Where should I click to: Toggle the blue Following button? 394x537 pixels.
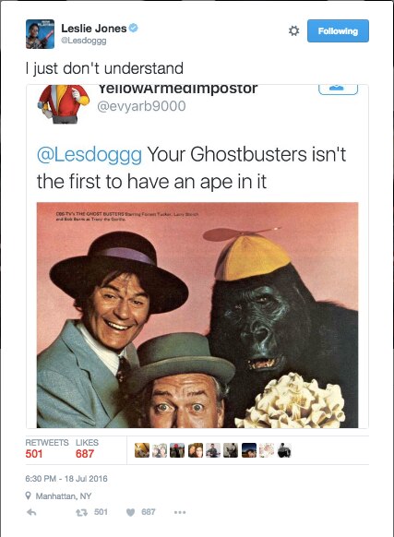point(338,30)
